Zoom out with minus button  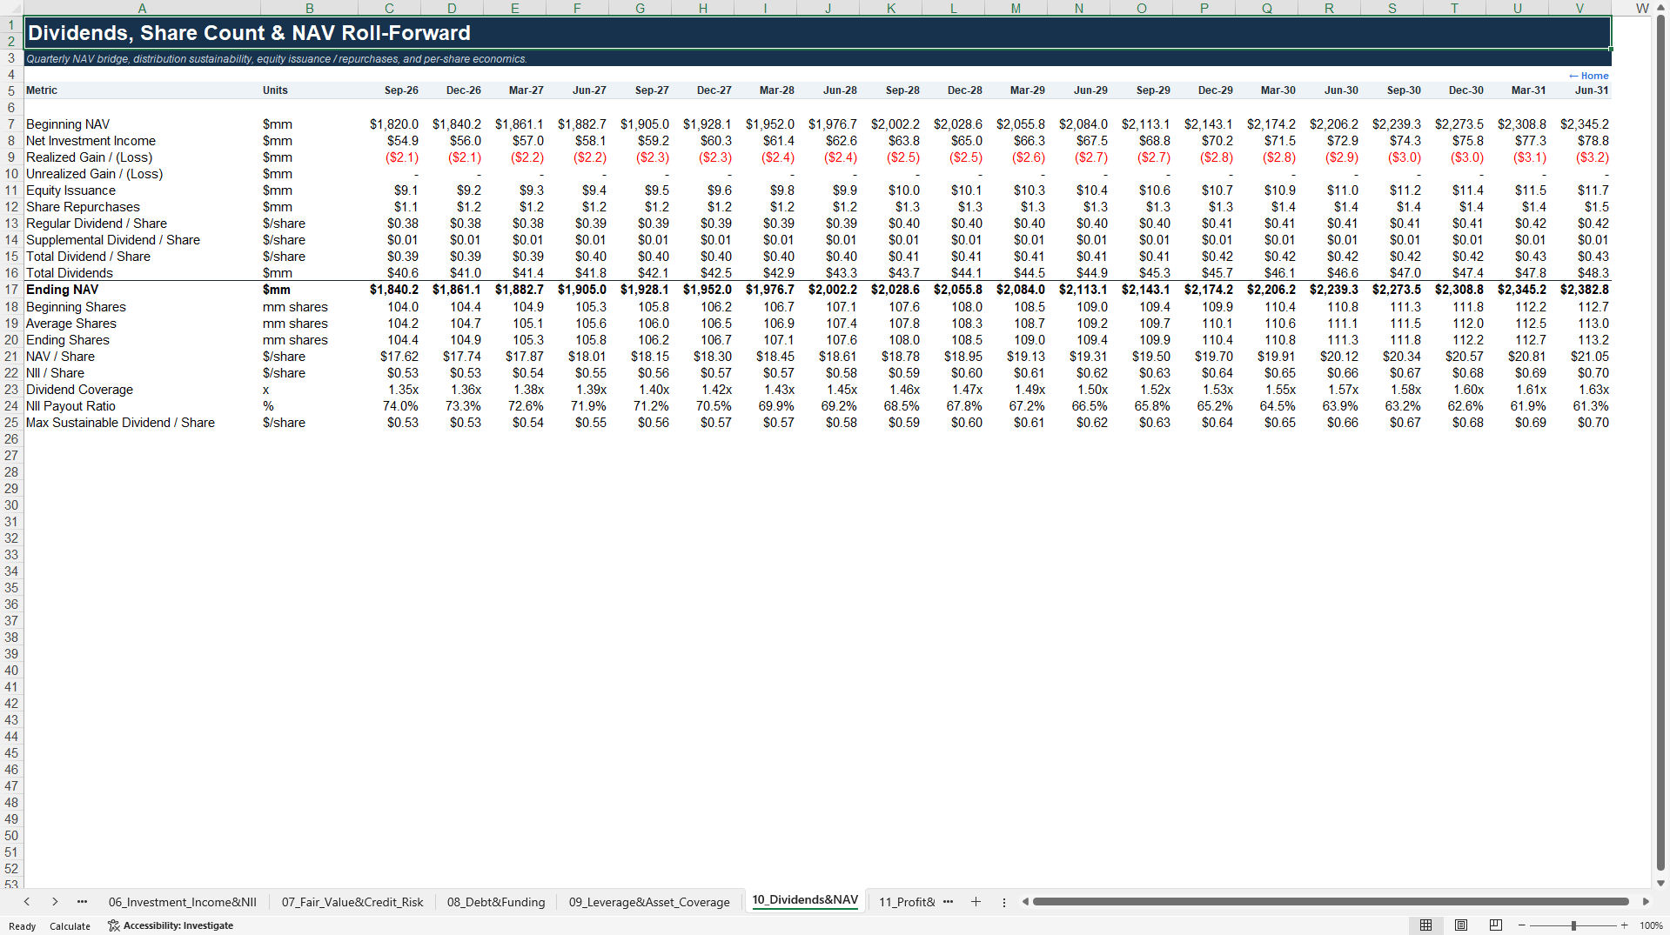coord(1521,925)
